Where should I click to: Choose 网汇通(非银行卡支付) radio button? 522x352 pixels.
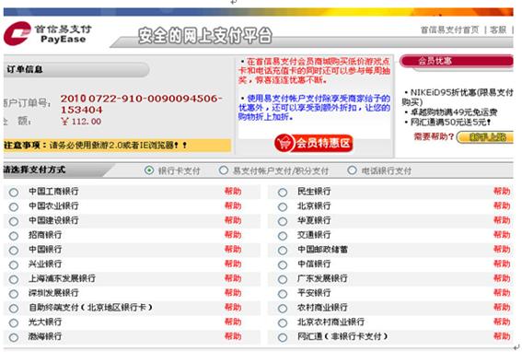283,337
